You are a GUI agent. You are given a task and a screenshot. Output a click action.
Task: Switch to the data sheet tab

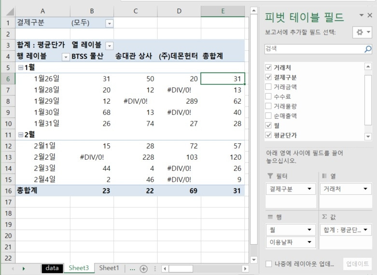point(52,268)
